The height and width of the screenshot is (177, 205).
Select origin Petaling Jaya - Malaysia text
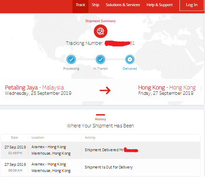click(x=34, y=88)
